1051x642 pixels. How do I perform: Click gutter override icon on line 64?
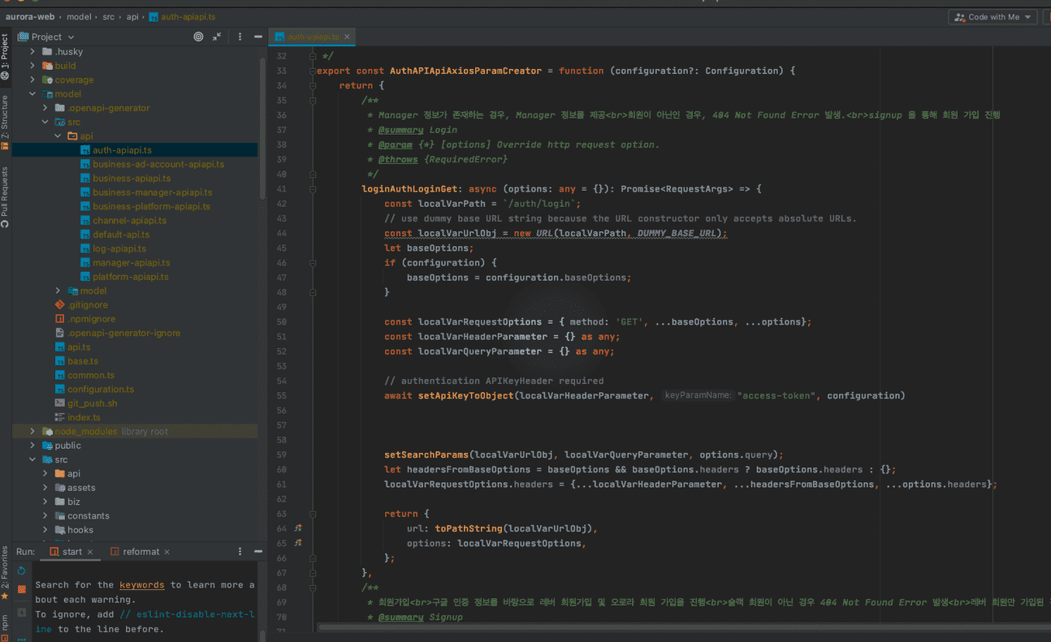tap(298, 528)
